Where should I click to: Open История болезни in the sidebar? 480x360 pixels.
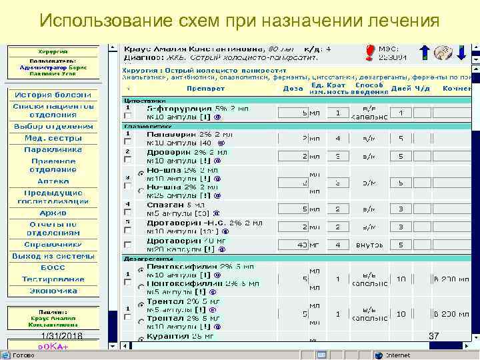53,95
